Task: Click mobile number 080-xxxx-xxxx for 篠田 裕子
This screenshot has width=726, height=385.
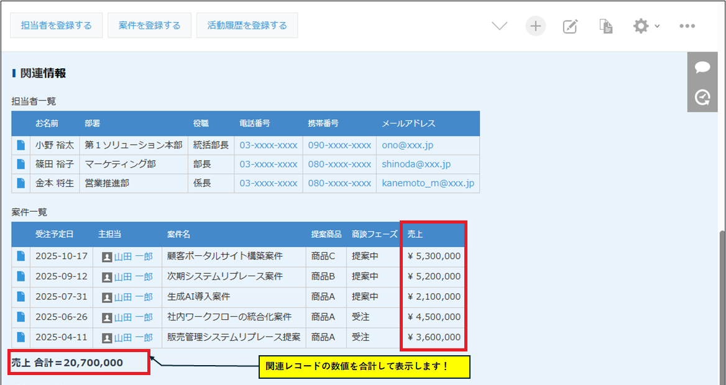Action: (339, 165)
